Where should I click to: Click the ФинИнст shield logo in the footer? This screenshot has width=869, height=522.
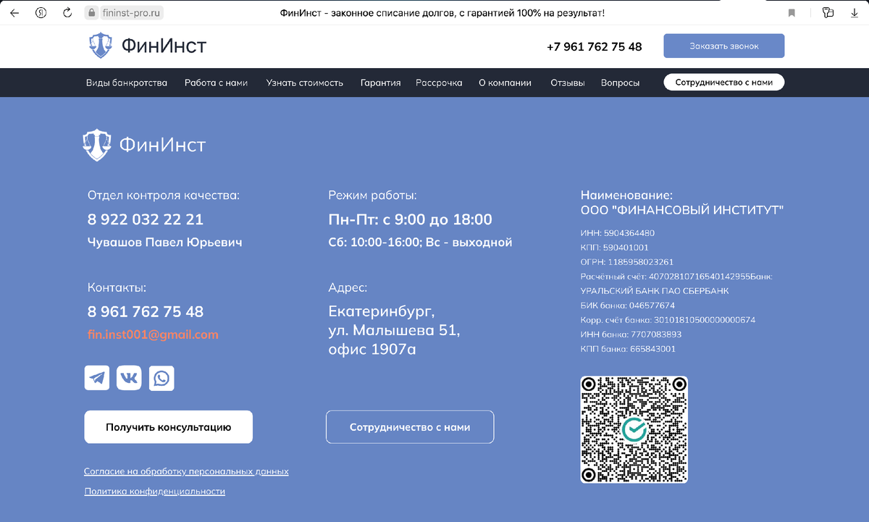(x=96, y=144)
